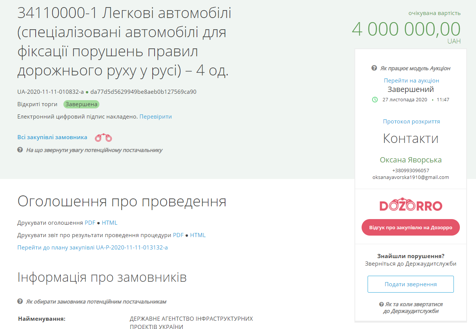Download the announcement as PDF
Screen dimensions: 476x329
click(90, 222)
